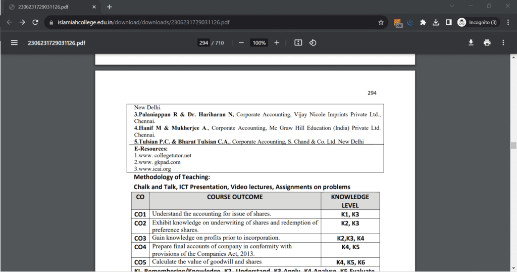Open a new browser tab
This screenshot has height=272, width=517.
click(110, 7)
